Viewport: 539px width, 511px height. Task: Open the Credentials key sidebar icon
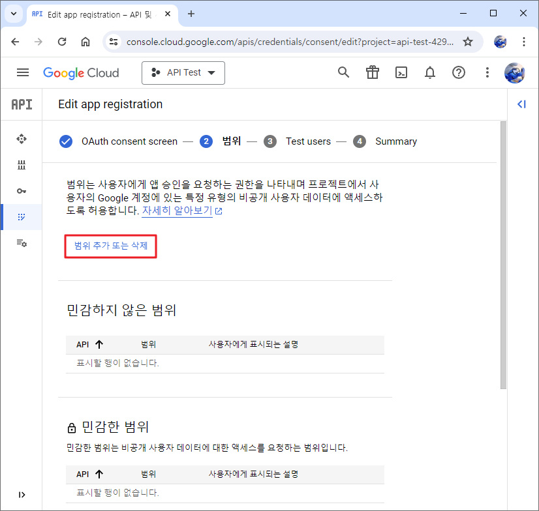coord(22,191)
